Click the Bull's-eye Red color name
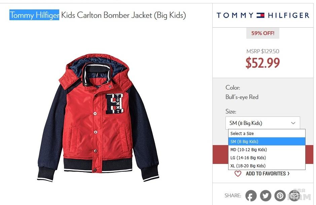This screenshot has height=205, width=316. pos(242,97)
